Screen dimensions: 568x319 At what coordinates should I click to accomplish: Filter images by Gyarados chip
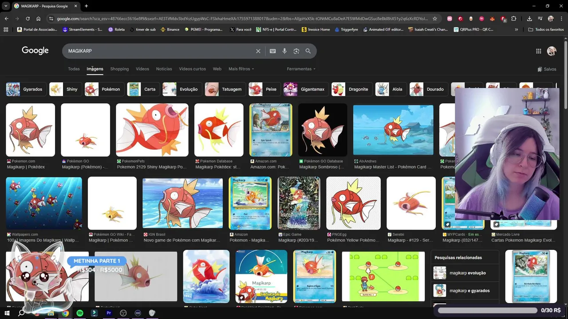25,89
